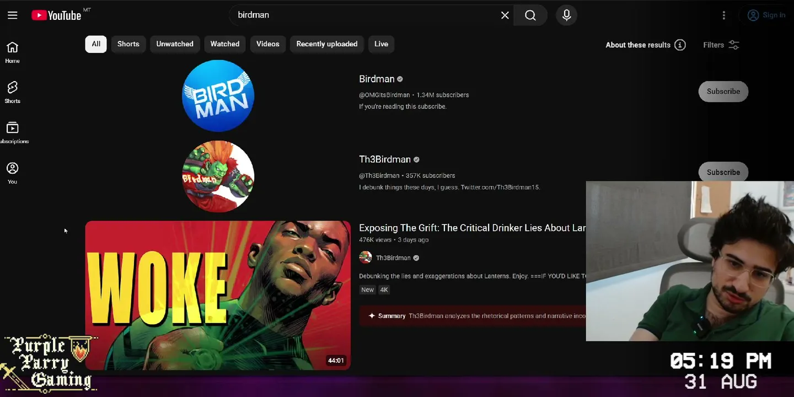Click "If you're reading this subscribe." description
This screenshot has width=794, height=397.
pyautogui.click(x=403, y=106)
